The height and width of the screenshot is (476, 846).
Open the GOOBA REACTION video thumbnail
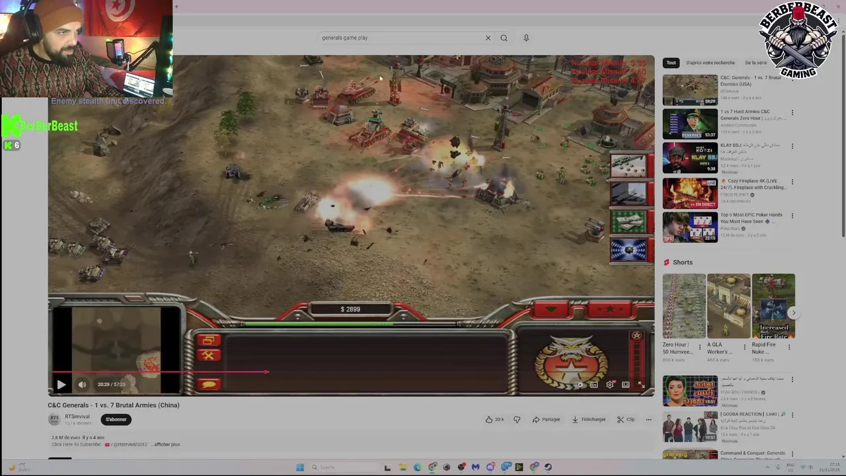[690, 426]
